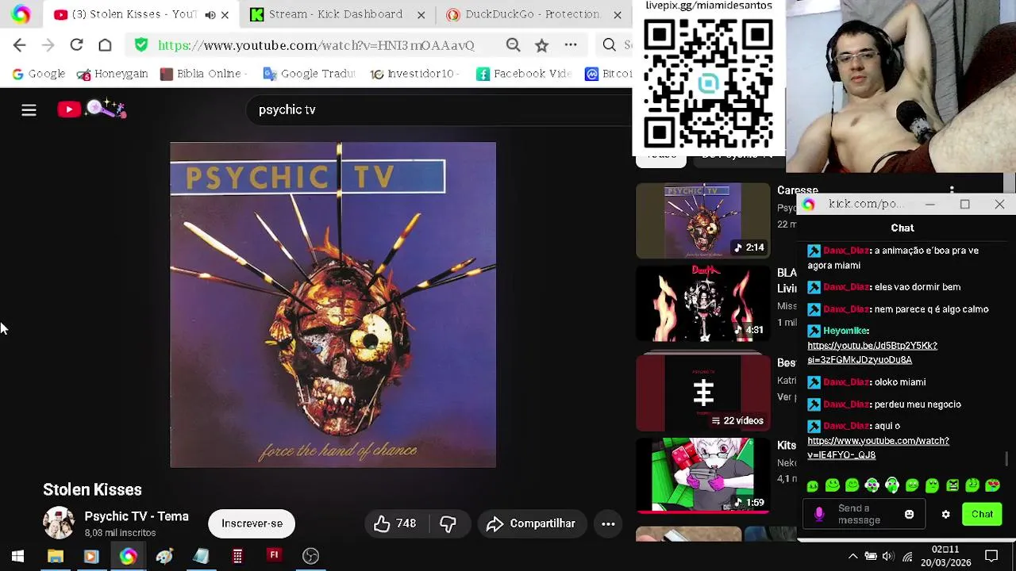Click the Psychic TV album art video
The width and height of the screenshot is (1016, 571).
[333, 305]
